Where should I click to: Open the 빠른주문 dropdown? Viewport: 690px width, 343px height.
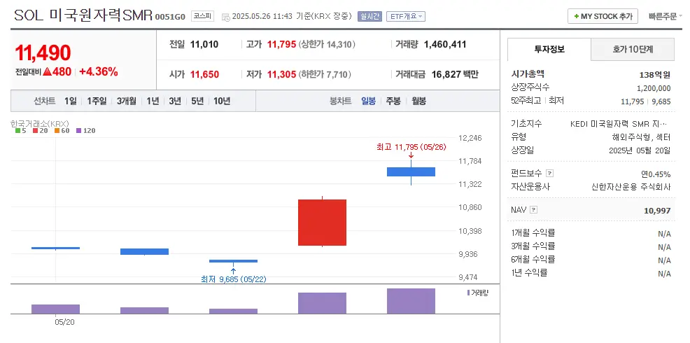pos(664,16)
